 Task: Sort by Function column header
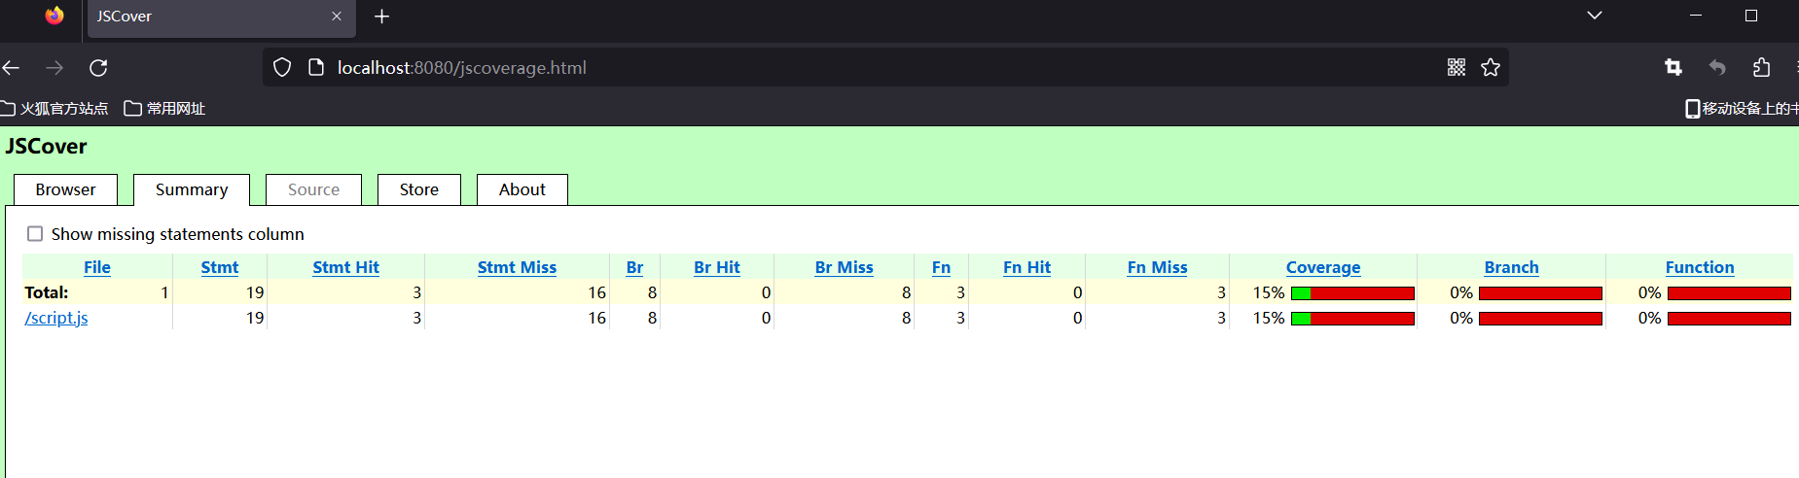[1700, 267]
